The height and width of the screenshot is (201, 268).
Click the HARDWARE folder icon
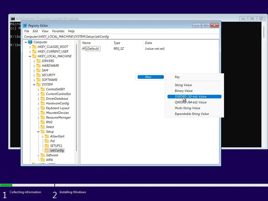[39, 66]
